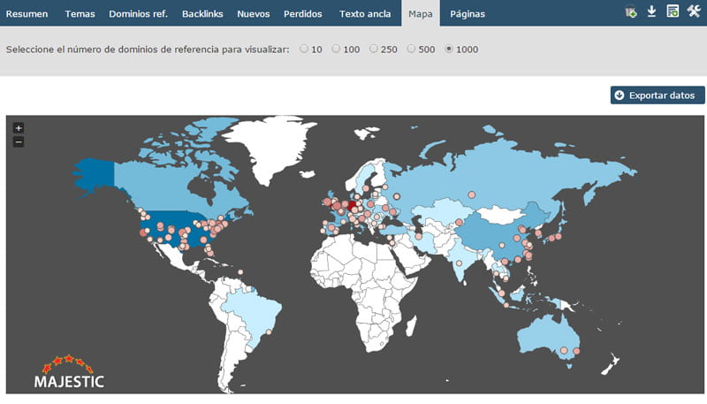Go to the Texto ancla tab

coord(365,13)
